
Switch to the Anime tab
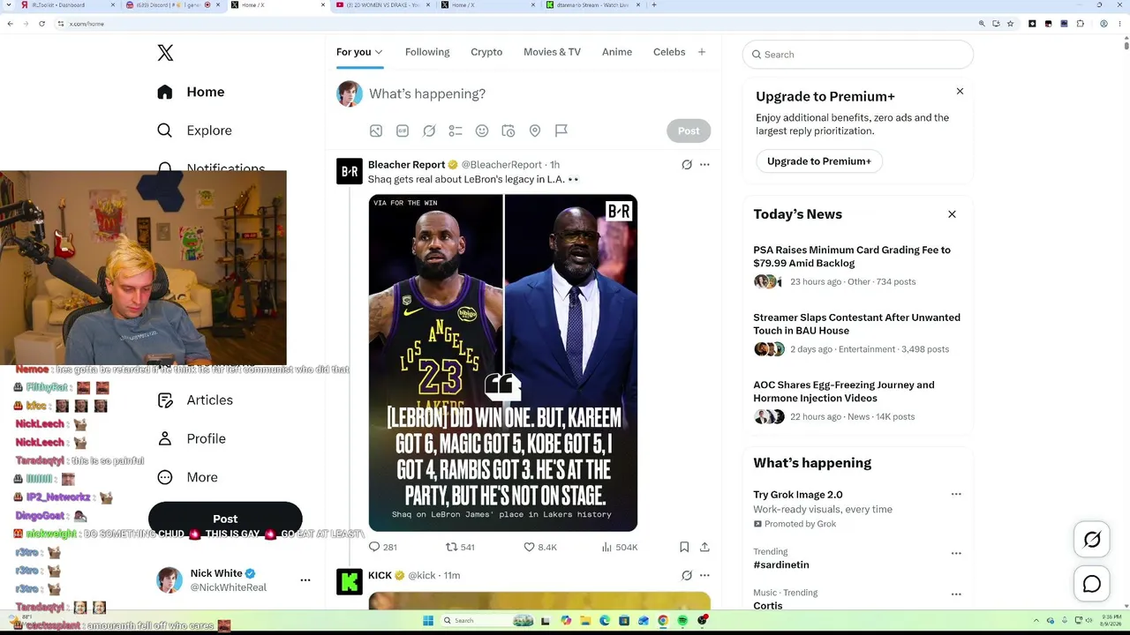pyautogui.click(x=617, y=52)
